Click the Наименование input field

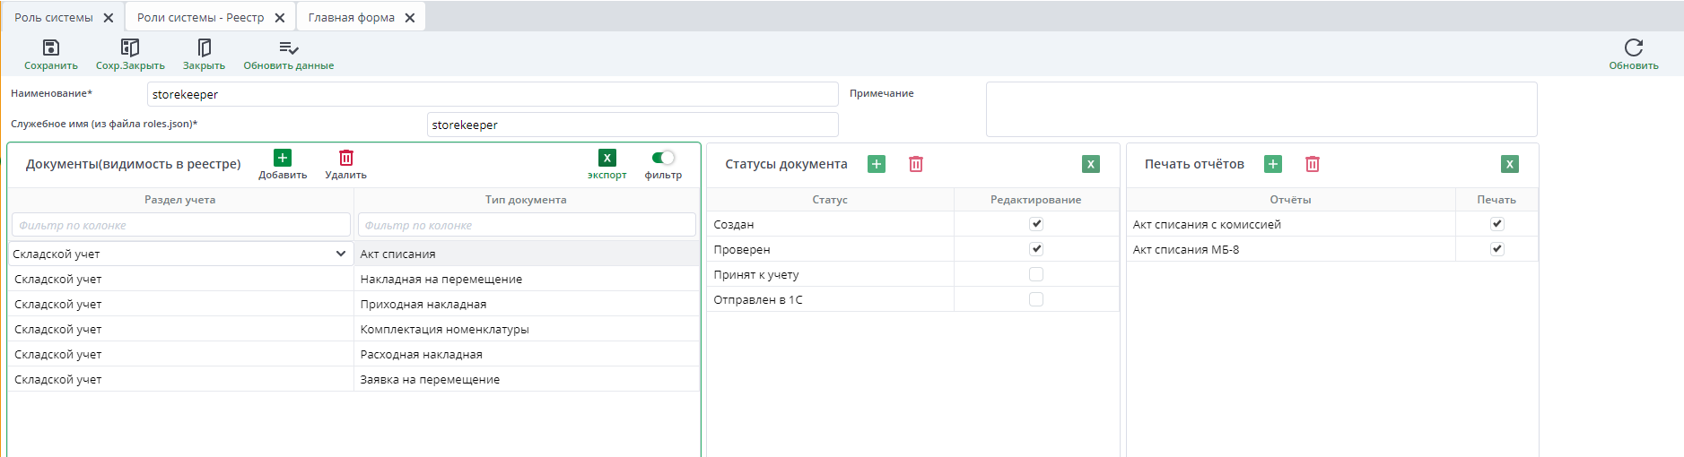pos(492,94)
